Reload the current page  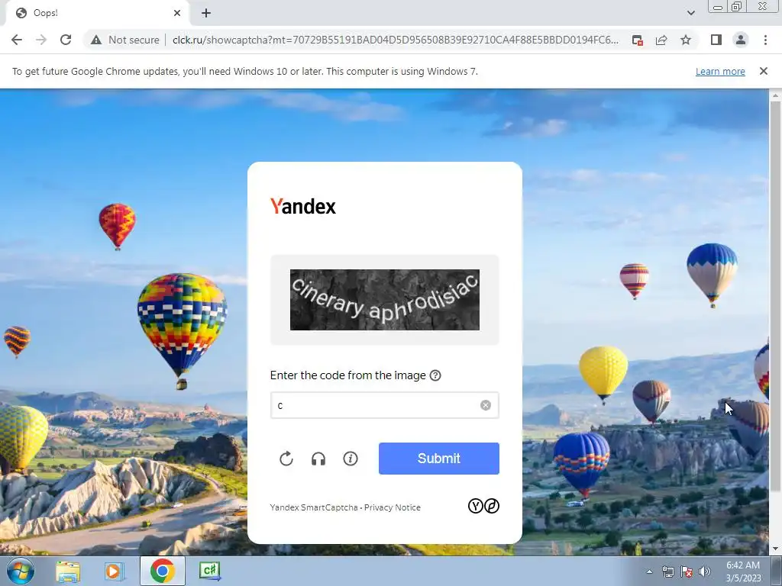coord(66,40)
